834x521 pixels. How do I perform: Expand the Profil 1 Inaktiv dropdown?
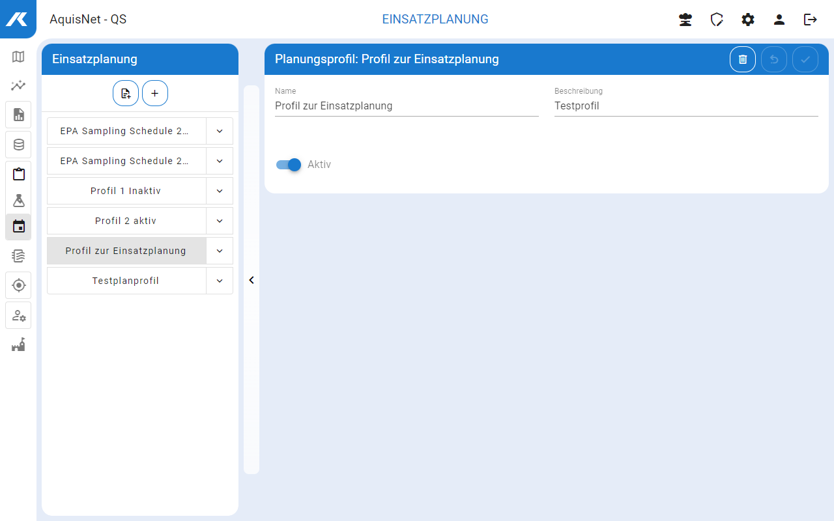tap(220, 191)
